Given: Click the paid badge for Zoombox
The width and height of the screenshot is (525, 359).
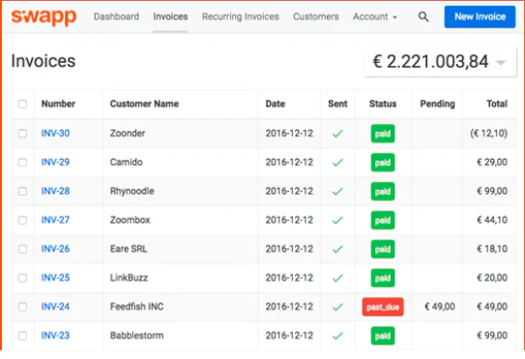Looking at the screenshot, I should tap(383, 221).
